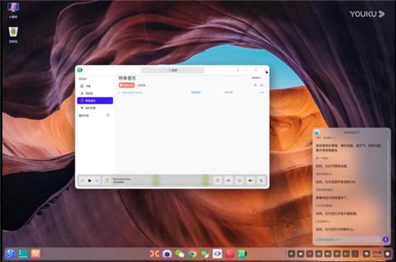Add a new playlist with plus button
The height and width of the screenshot is (262, 396).
pos(108,115)
